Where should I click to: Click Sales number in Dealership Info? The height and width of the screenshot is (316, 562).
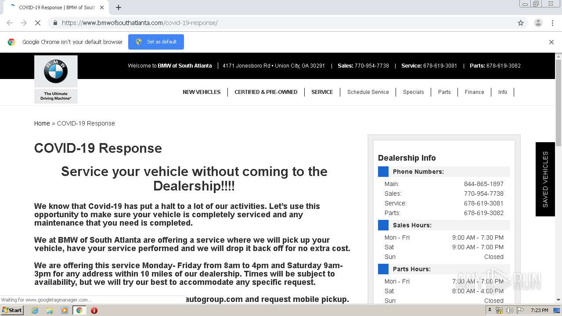484,194
